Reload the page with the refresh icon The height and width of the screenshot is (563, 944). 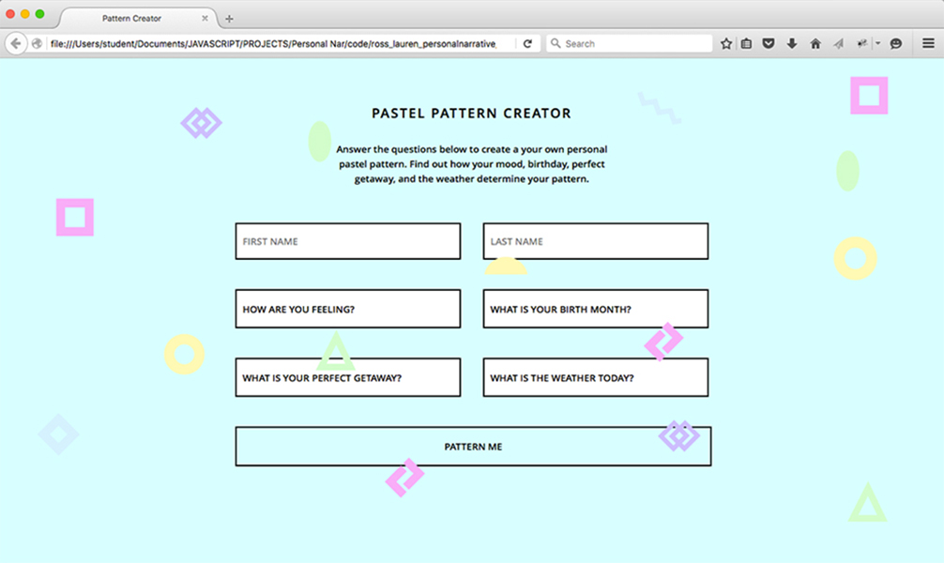click(527, 43)
